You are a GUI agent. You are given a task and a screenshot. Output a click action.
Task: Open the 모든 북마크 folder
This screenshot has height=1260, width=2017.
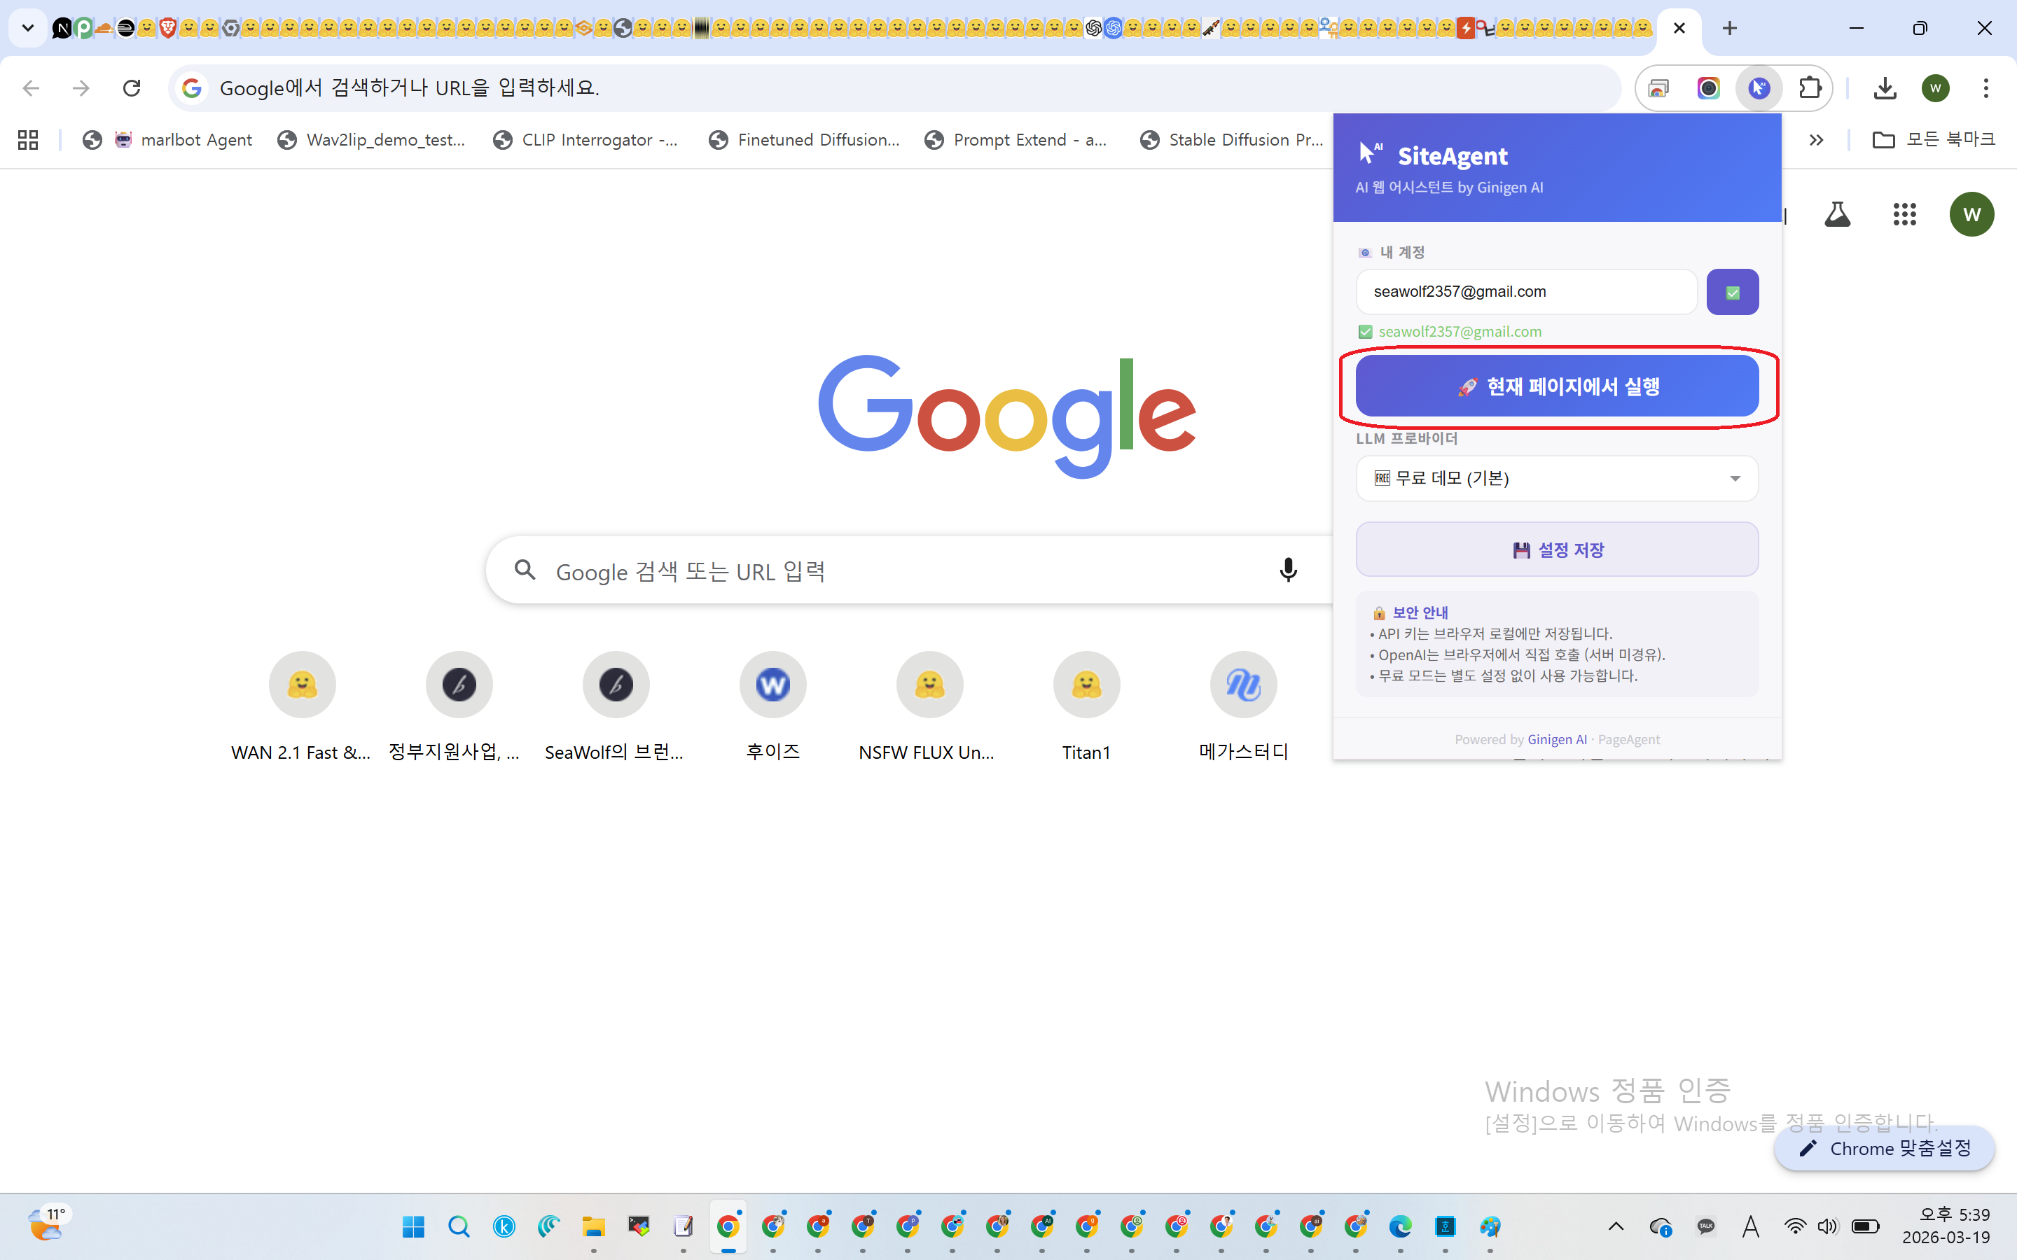(x=1934, y=139)
